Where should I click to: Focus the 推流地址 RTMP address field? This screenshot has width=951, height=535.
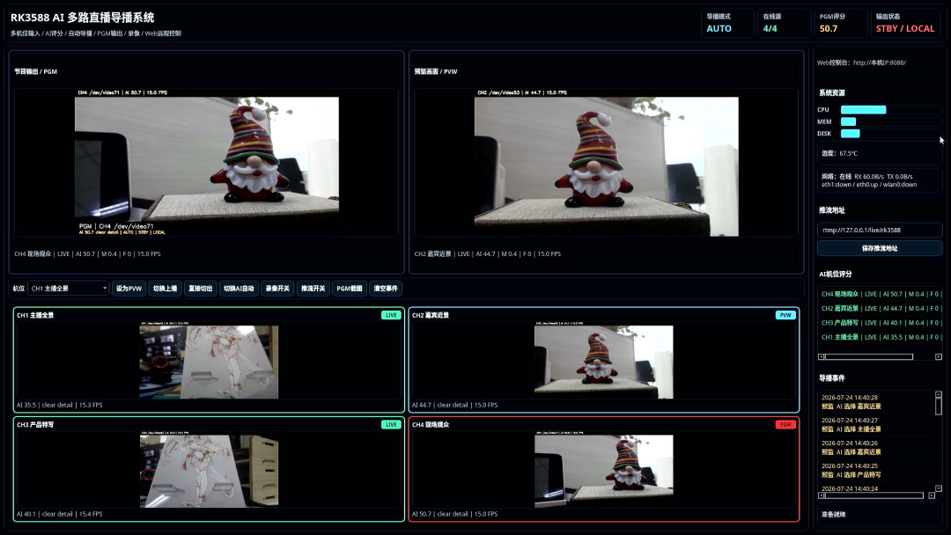880,231
